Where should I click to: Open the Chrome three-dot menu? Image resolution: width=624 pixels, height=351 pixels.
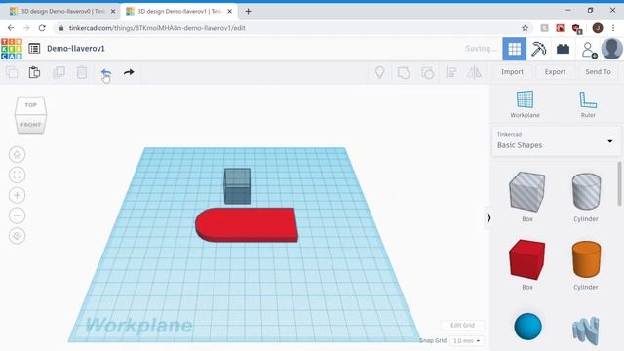[613, 28]
